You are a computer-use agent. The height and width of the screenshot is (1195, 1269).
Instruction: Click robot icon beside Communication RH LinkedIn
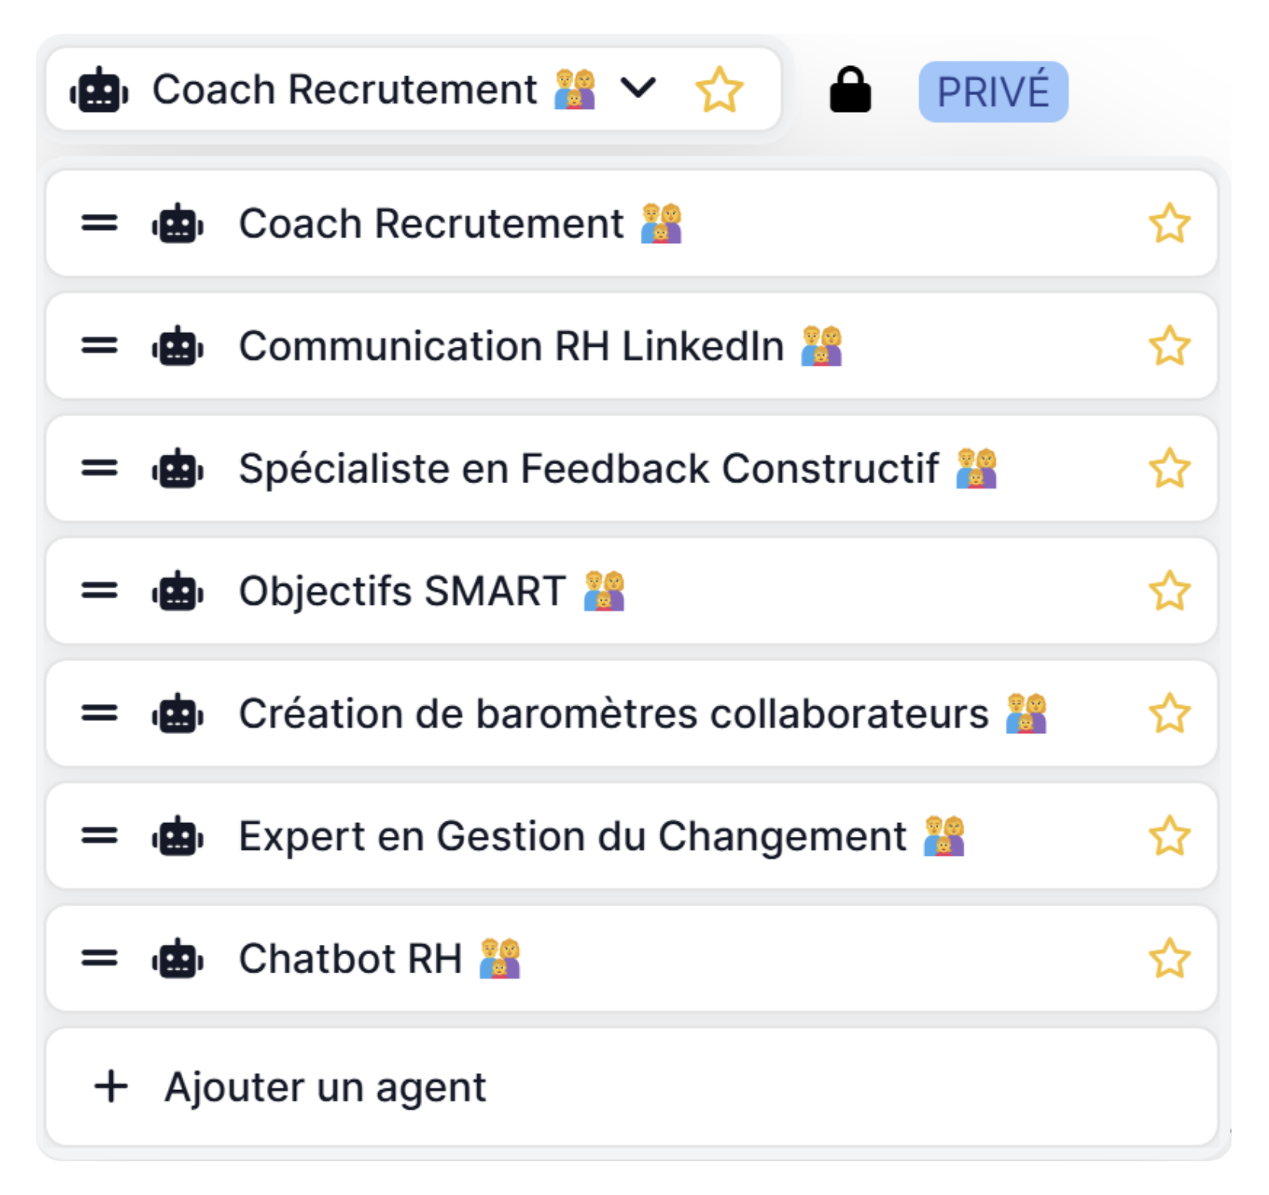click(178, 346)
